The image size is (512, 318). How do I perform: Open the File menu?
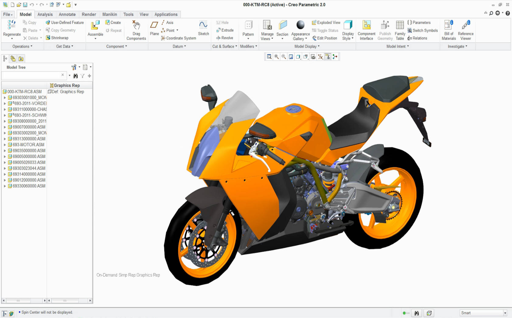point(8,14)
